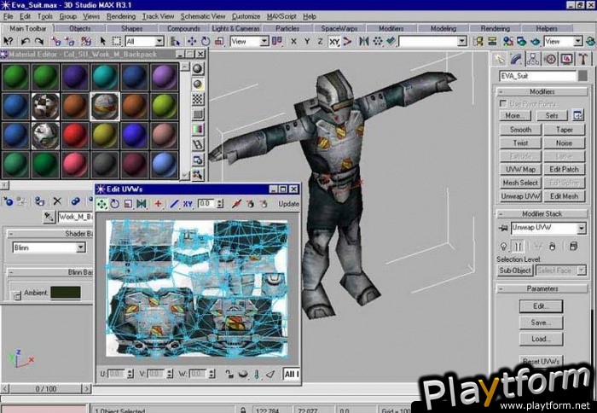Click the EVA_Suit object name field
Screen dimensions: 597x413
click(537, 76)
